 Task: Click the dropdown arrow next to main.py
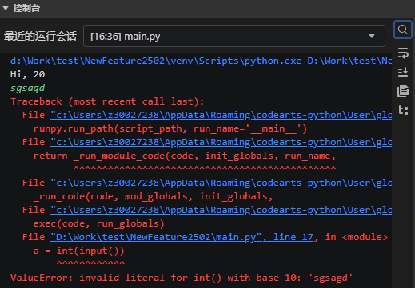tap(372, 36)
